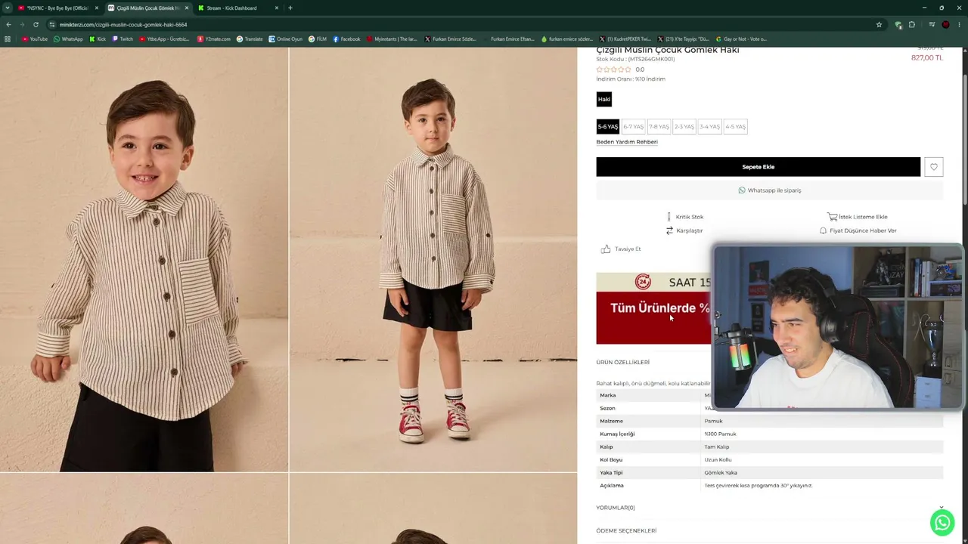
Task: Open the full-length boy product photo
Action: (x=433, y=259)
